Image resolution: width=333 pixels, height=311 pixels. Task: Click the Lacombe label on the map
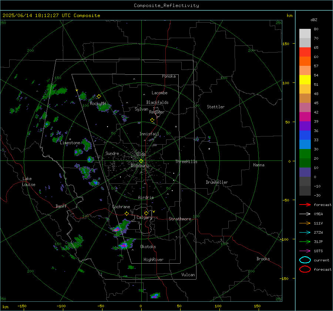159,93
